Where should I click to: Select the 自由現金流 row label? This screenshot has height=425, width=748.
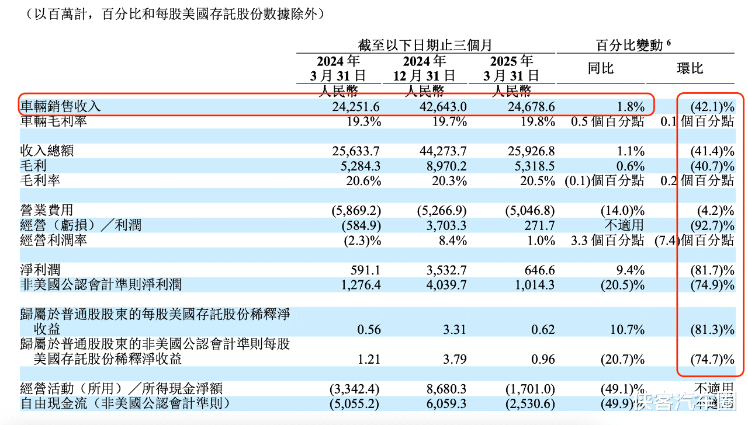tap(124, 403)
